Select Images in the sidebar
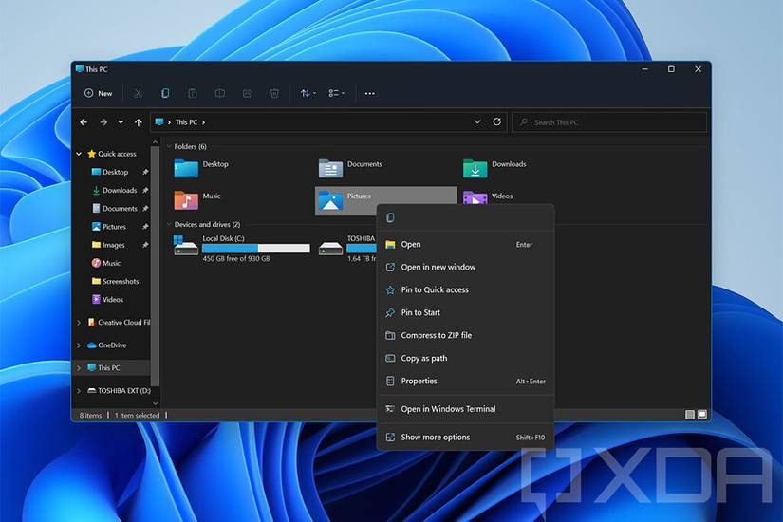Image resolution: width=783 pixels, height=522 pixels. pos(108,245)
